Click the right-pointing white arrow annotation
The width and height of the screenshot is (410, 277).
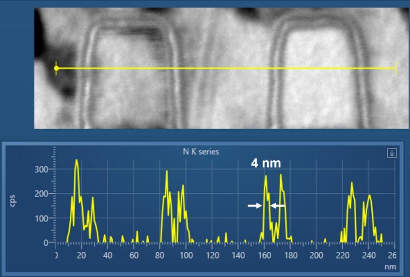pos(254,206)
